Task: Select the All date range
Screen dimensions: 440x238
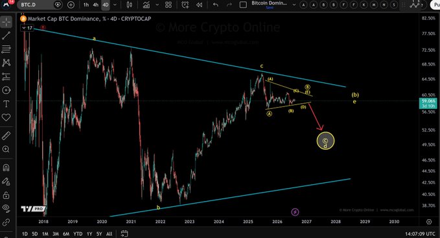Action: 109,234
